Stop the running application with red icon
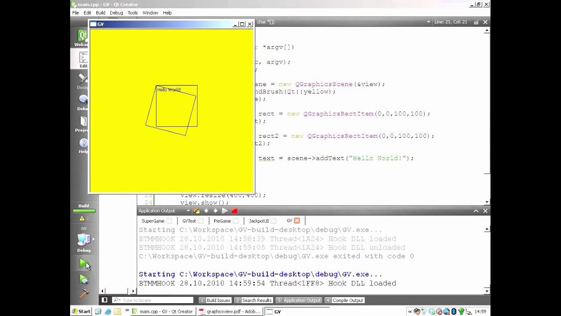561x316 pixels. coord(234,211)
